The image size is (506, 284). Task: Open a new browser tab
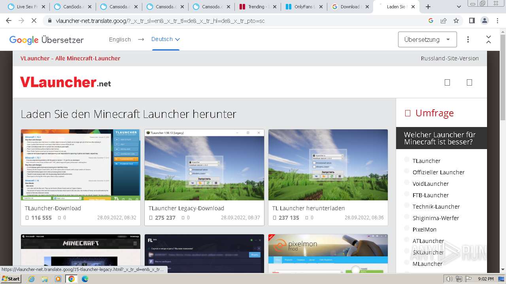(428, 7)
